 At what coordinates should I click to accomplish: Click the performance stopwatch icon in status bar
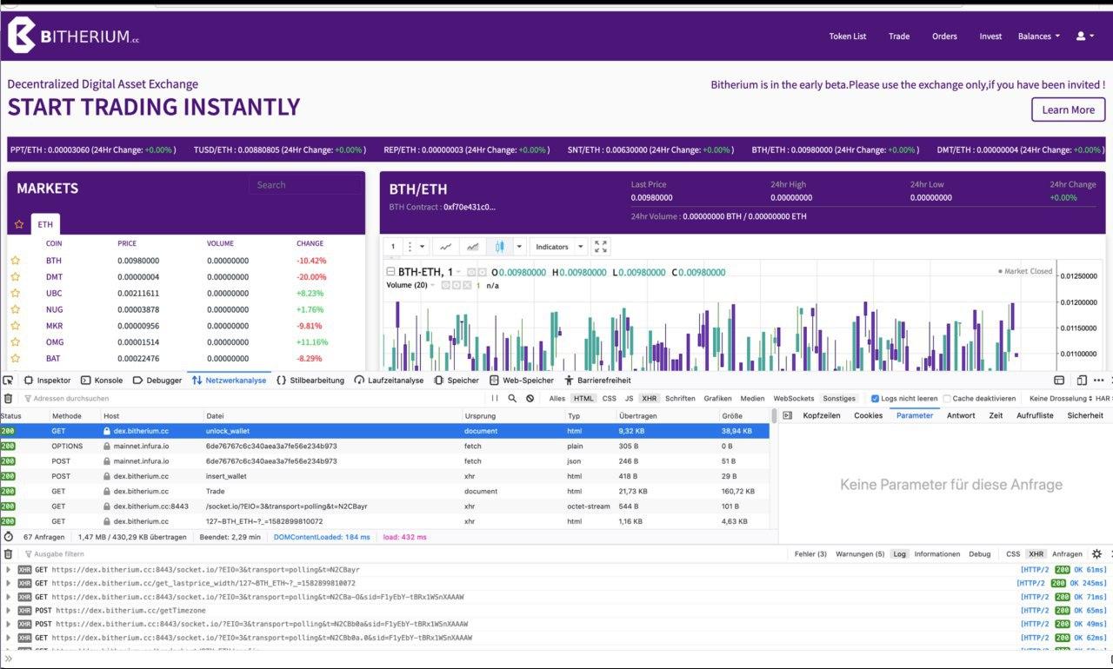(x=9, y=536)
